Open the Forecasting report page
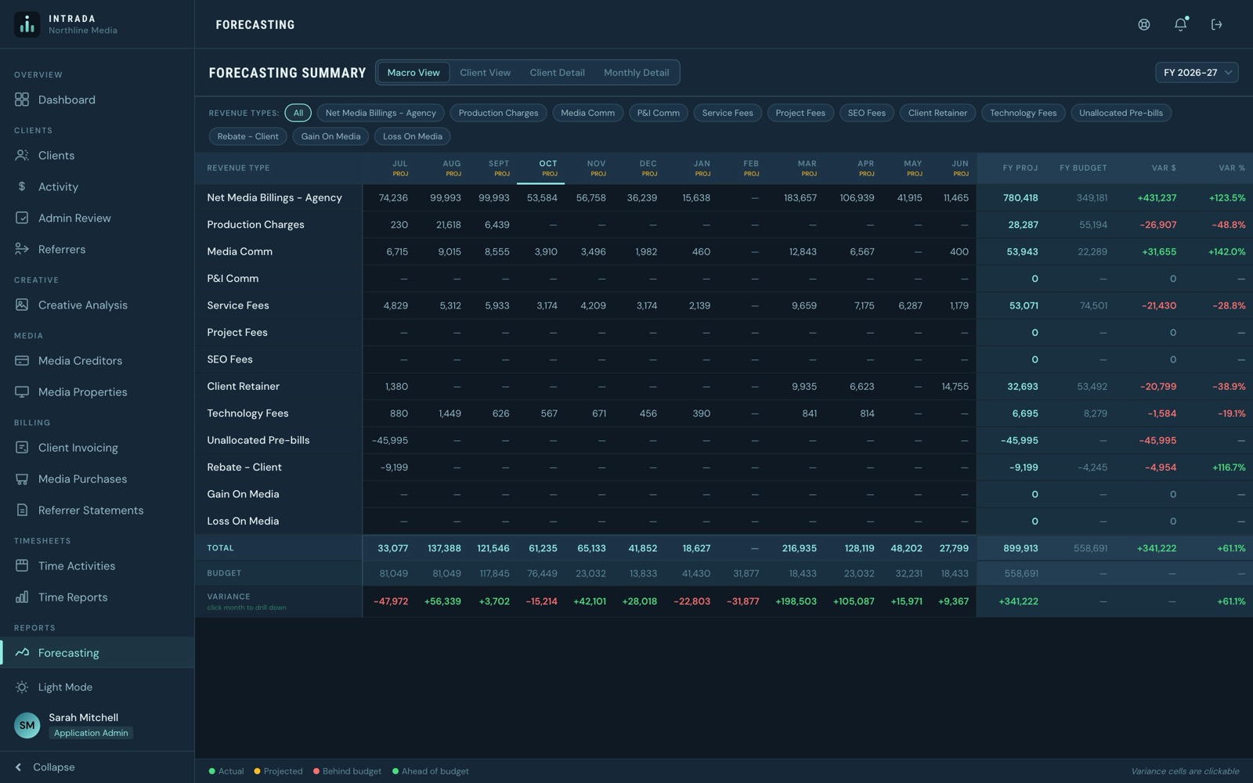Image resolution: width=1253 pixels, height=783 pixels. (x=97, y=652)
